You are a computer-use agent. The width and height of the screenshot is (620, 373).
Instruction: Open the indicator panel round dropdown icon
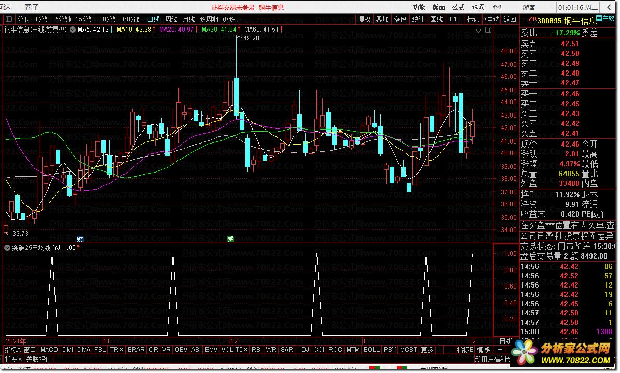pyautogui.click(x=7, y=248)
